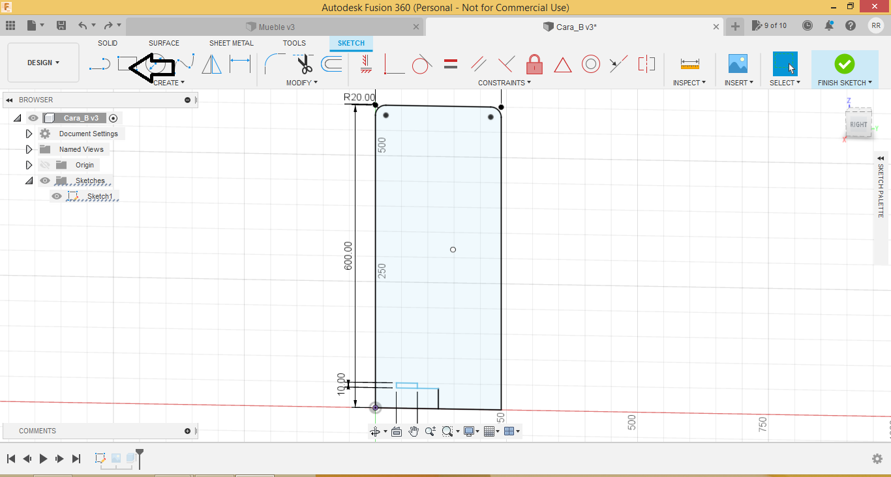This screenshot has height=477, width=891.
Task: Expand the Document Settings node
Action: [x=29, y=134]
